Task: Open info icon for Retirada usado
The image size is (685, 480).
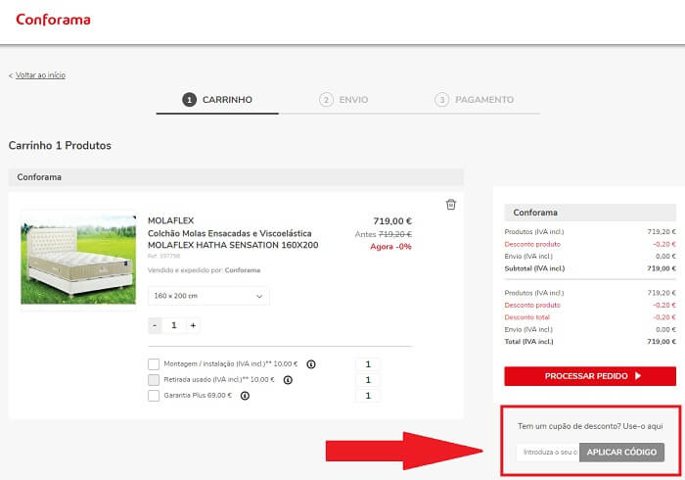Action: click(x=288, y=380)
